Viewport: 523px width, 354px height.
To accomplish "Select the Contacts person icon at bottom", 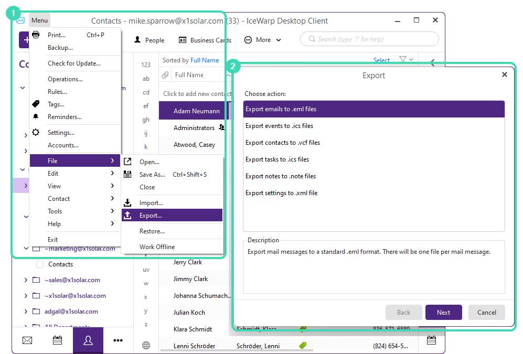I will 88,340.
